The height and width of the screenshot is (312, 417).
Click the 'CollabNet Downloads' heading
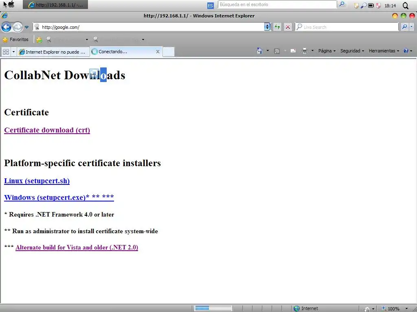(65, 75)
